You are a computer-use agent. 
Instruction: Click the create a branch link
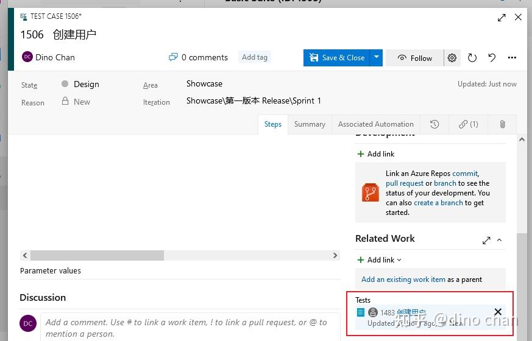[x=438, y=203]
